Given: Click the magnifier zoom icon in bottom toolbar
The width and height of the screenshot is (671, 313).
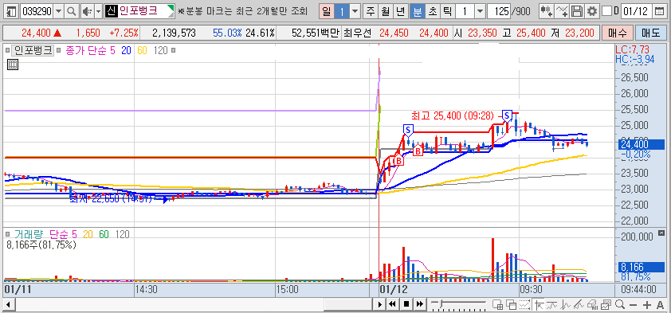Looking at the screenshot, I should (619, 304).
